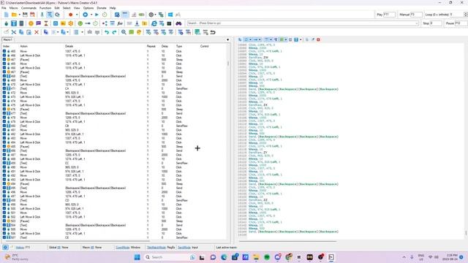Toggle checkbox for row 471 Text CA

pos(4,88)
